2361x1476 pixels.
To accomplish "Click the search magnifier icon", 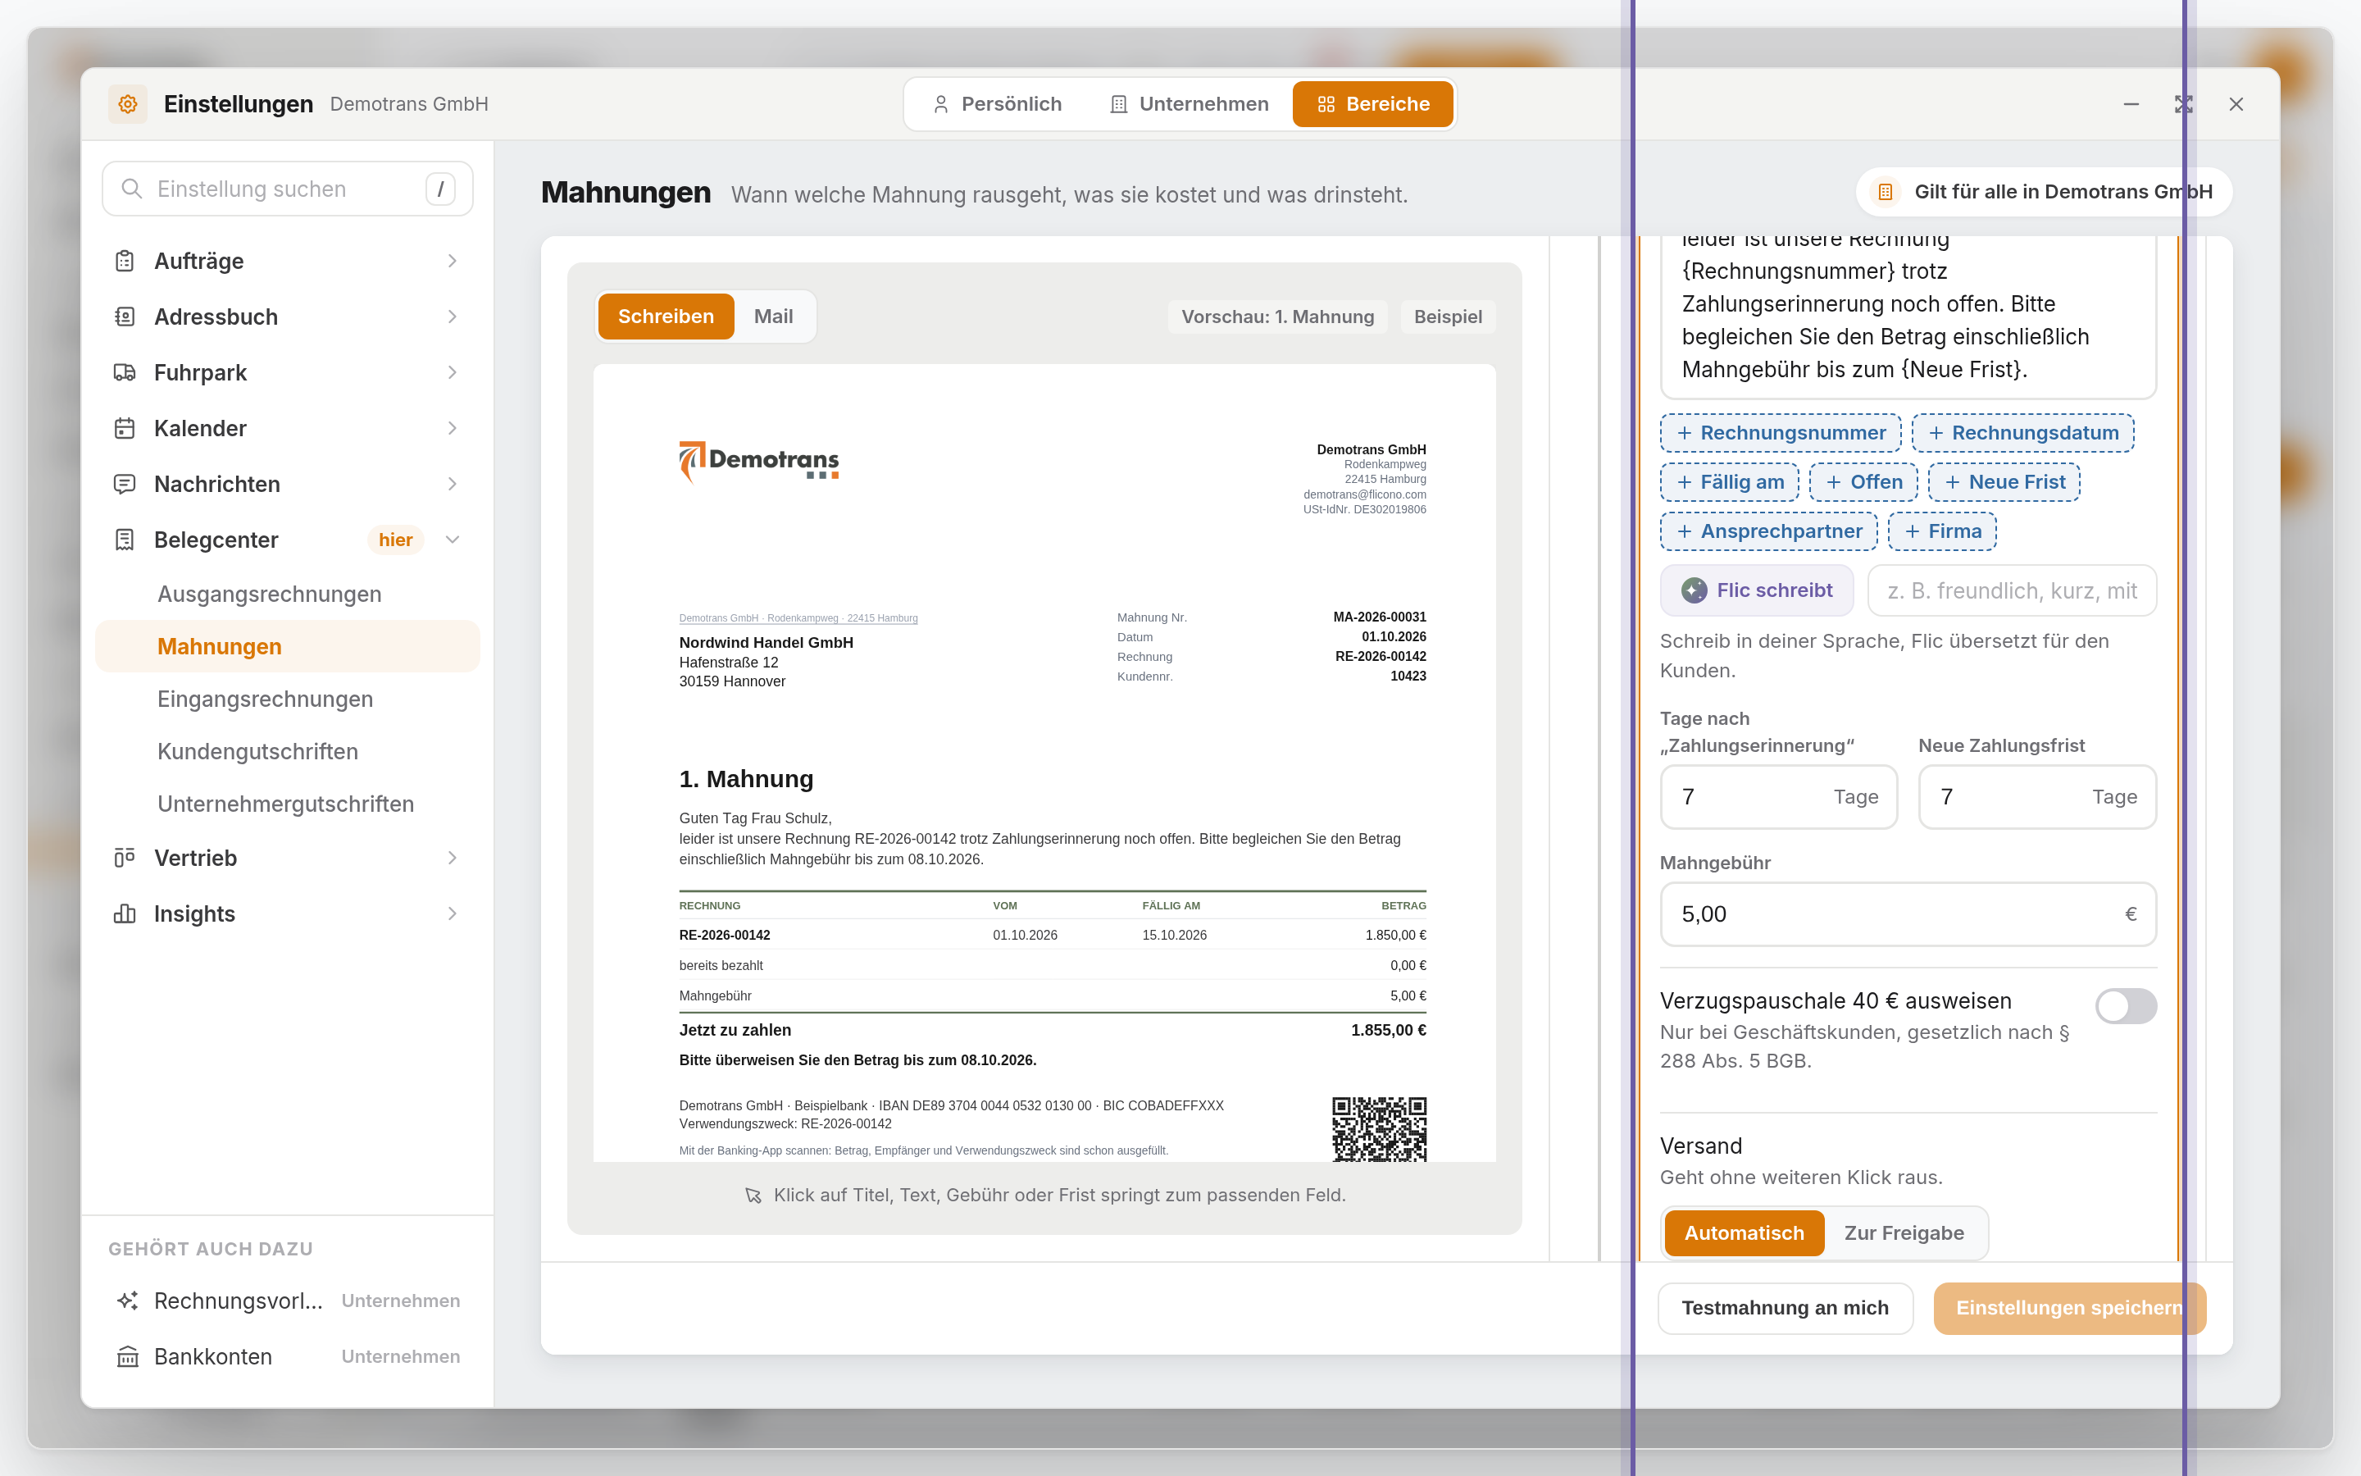I will point(132,189).
